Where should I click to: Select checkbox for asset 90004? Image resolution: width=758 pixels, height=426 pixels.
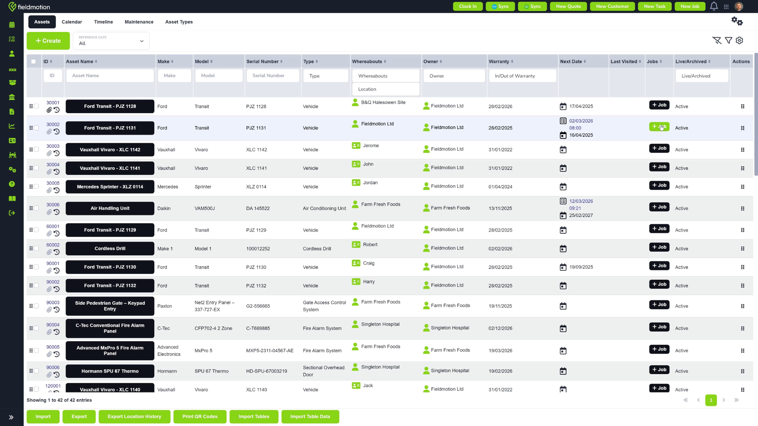[36, 328]
